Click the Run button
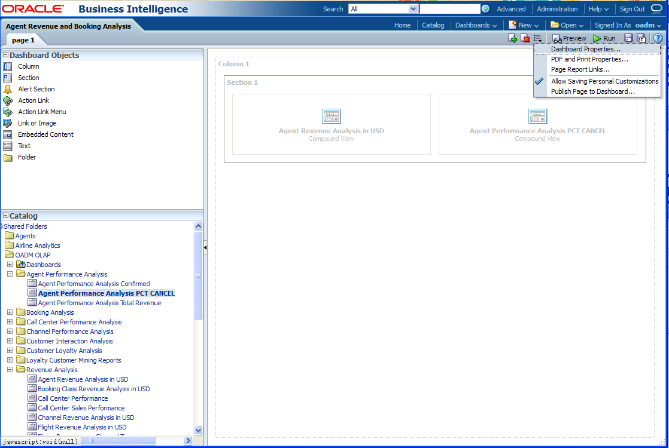The height and width of the screenshot is (448, 669). coord(604,38)
